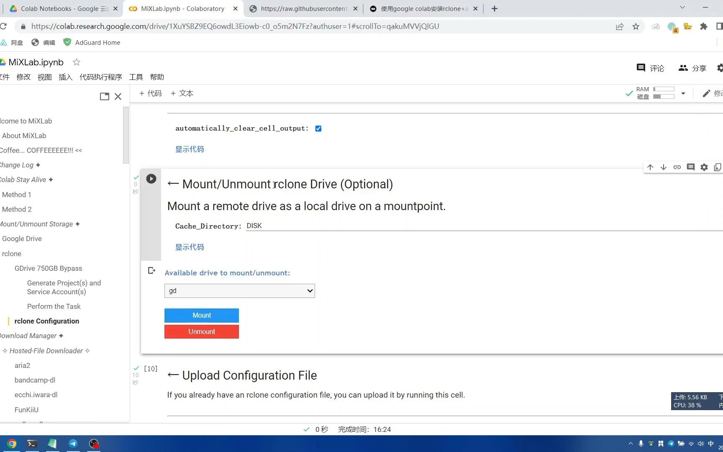The height and width of the screenshot is (452, 723).
Task: Click the blue Mount button
Action: click(202, 316)
